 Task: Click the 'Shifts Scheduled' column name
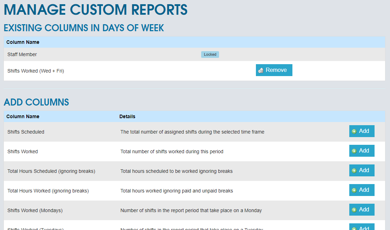[26, 132]
